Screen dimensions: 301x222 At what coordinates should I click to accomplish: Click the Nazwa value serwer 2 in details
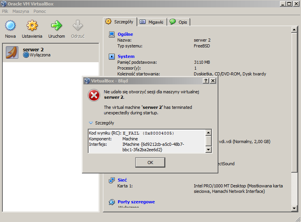(x=202, y=40)
